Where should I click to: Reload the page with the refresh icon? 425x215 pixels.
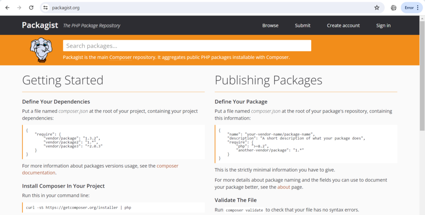(x=31, y=7)
